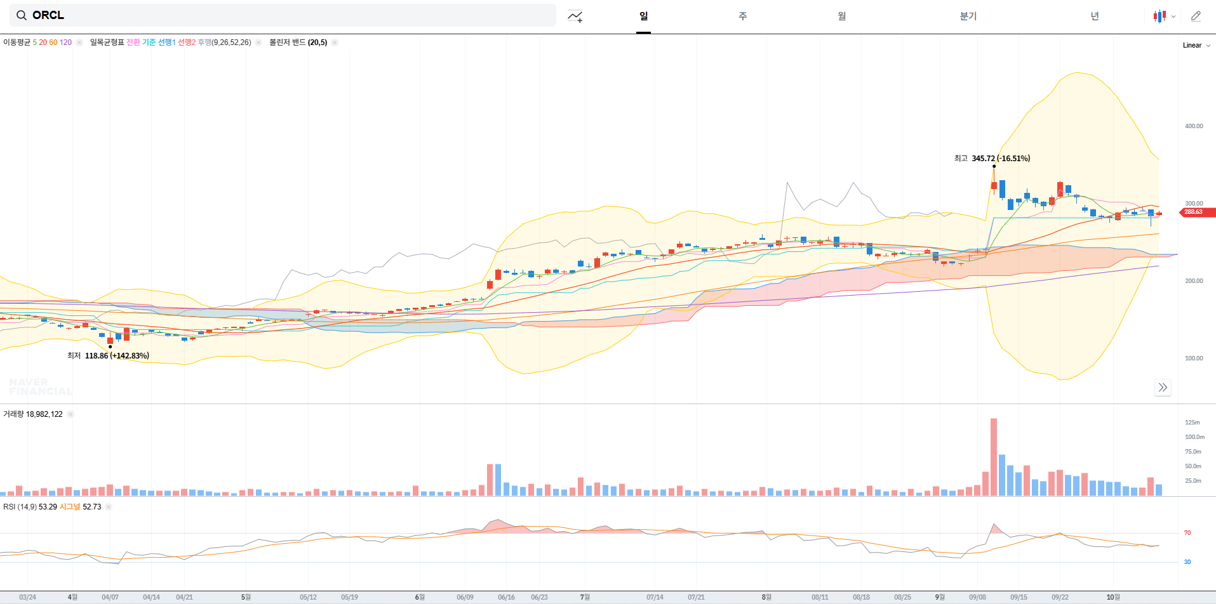Click the search magnifier icon beside ORCL
Viewport: 1216px width, 604px height.
(22, 15)
